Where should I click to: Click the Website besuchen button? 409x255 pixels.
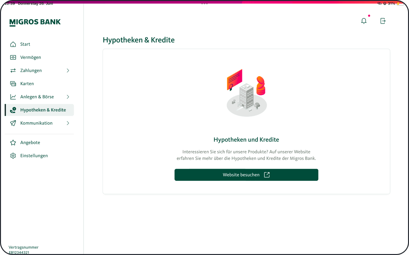tap(246, 175)
